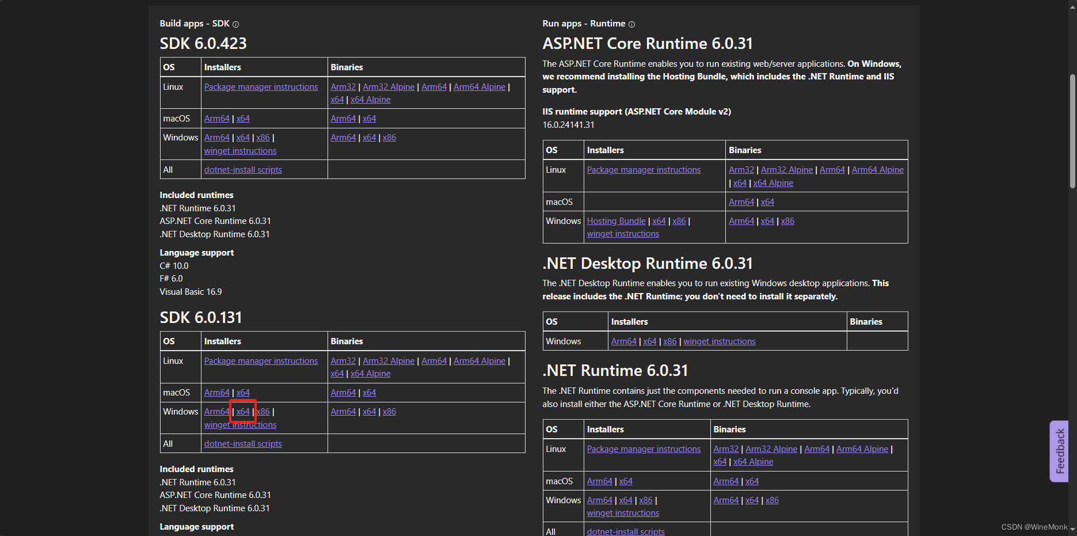Open .NET Desktop Runtime winget instructions
This screenshot has height=536, width=1077.
[x=720, y=341]
